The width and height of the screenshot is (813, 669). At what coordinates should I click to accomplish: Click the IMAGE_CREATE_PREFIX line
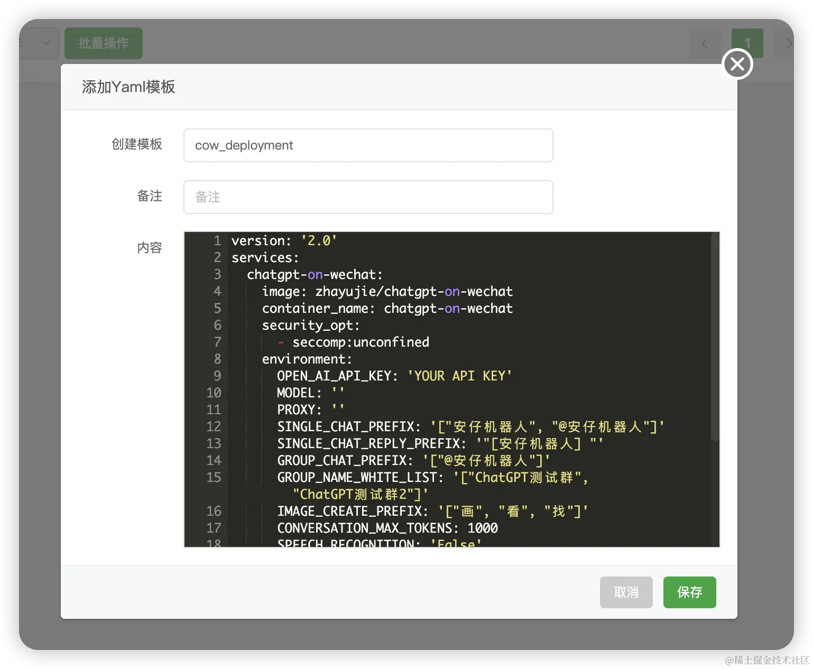(x=432, y=512)
